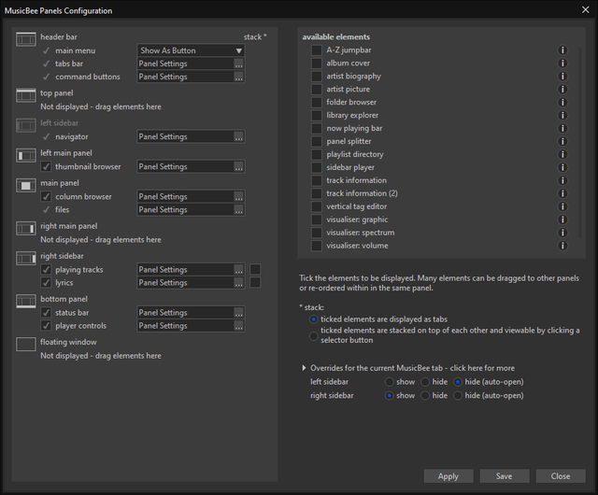
Task: Untick the column browser checkbox
Action: 46,196
